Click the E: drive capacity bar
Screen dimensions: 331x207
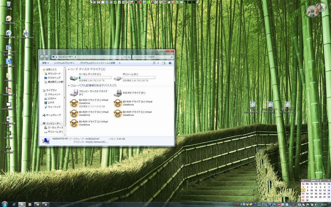tap(139, 78)
